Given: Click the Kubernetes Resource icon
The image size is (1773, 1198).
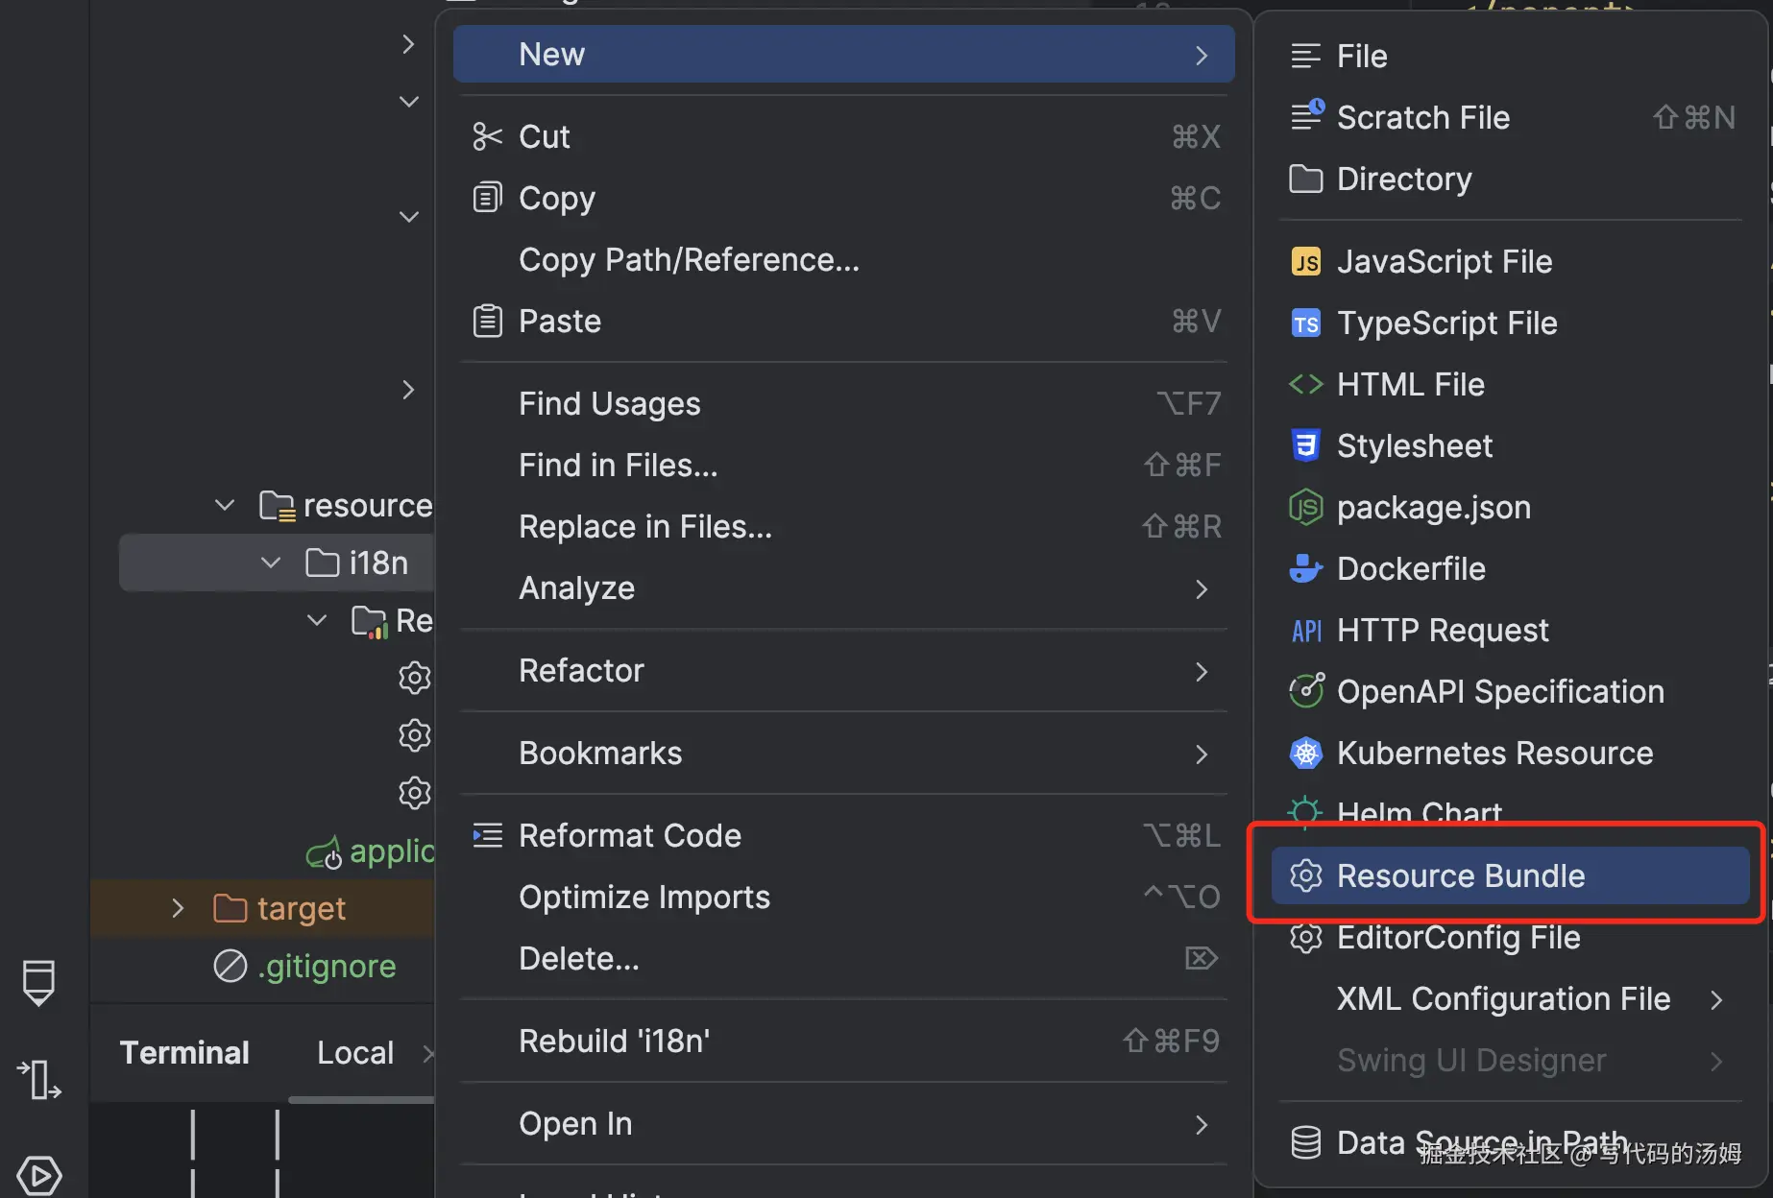Looking at the screenshot, I should tap(1305, 754).
